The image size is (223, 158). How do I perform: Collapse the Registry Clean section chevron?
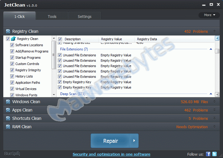(x=214, y=31)
